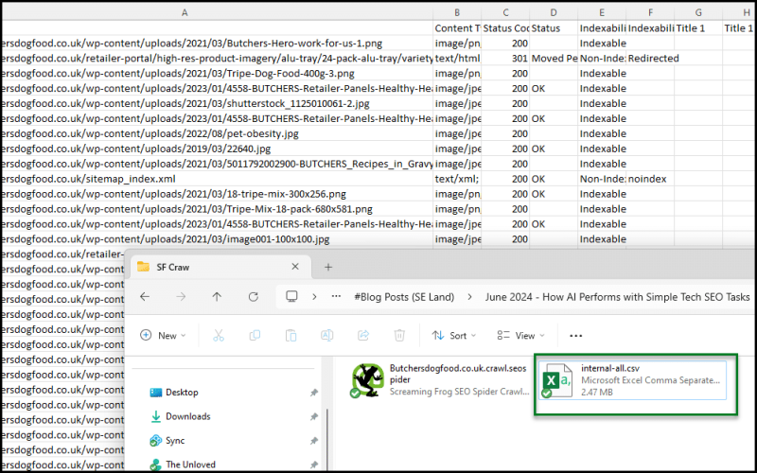Image resolution: width=757 pixels, height=473 pixels.
Task: Click the text/xml; content type cell
Action: pyautogui.click(x=457, y=179)
